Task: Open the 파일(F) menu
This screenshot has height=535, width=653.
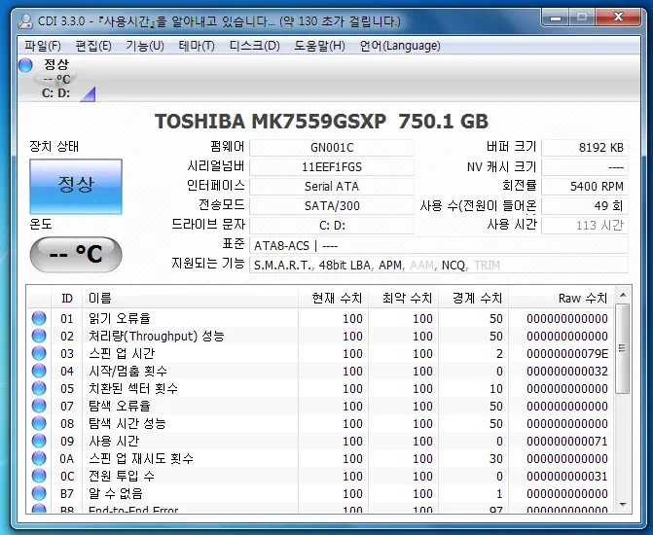Action: click(43, 46)
